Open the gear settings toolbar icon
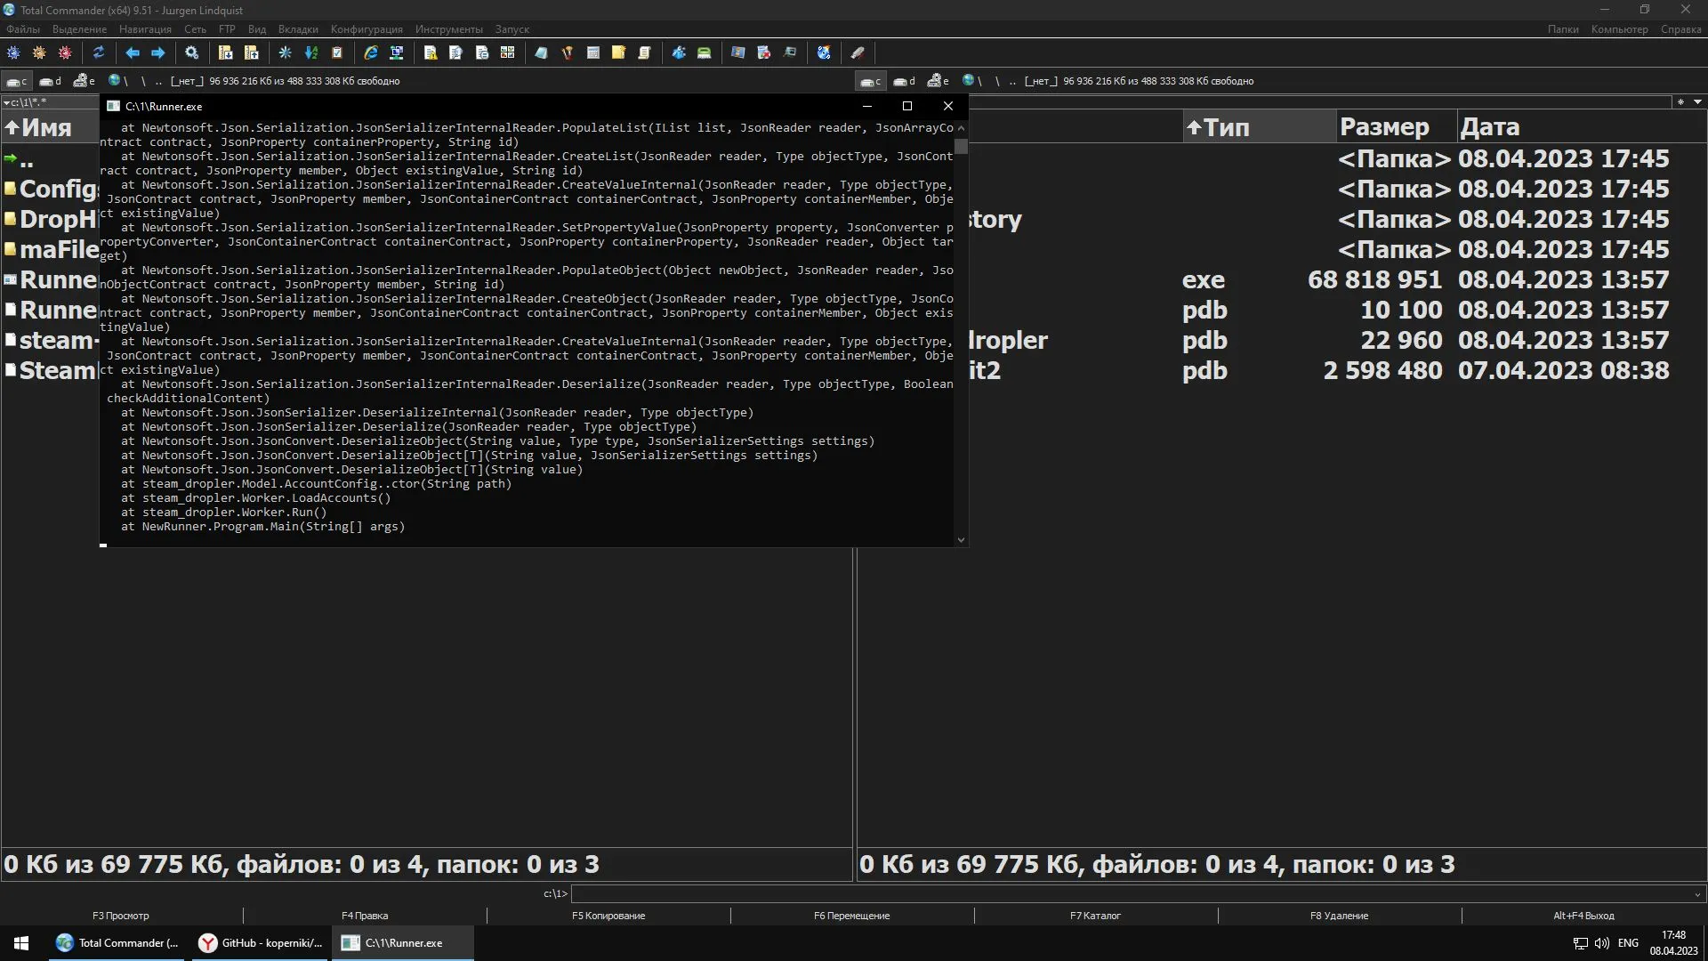The height and width of the screenshot is (961, 1708). [x=191, y=53]
